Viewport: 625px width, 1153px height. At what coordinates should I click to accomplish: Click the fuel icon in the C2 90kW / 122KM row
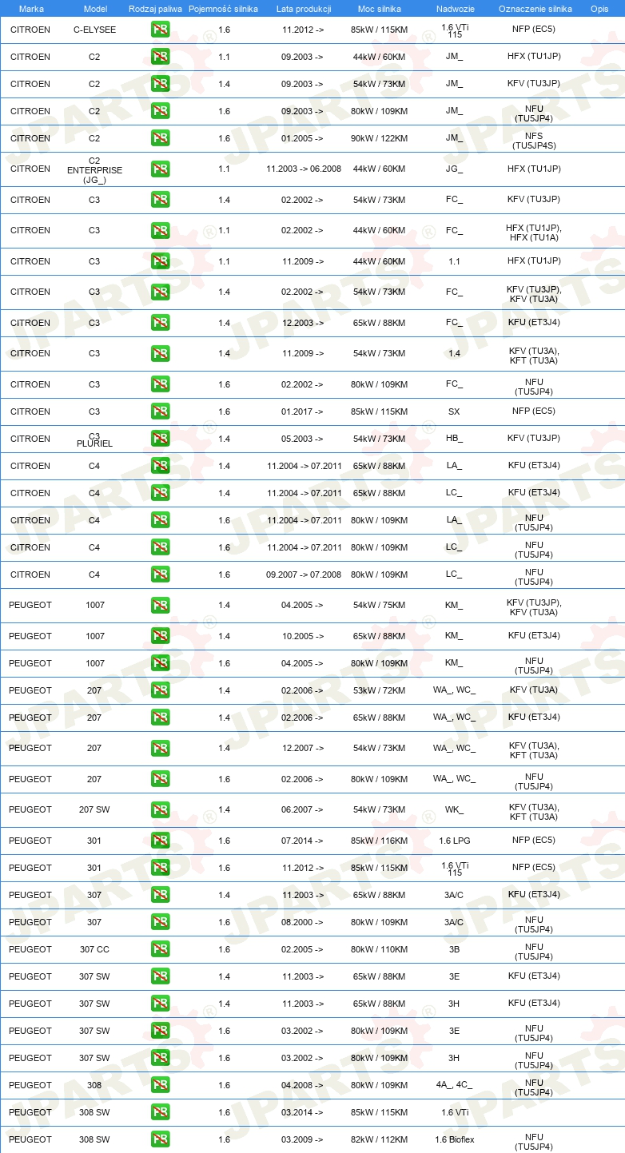click(x=160, y=138)
